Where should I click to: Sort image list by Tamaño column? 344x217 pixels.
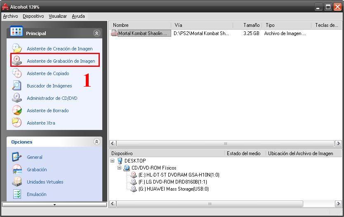247,25
